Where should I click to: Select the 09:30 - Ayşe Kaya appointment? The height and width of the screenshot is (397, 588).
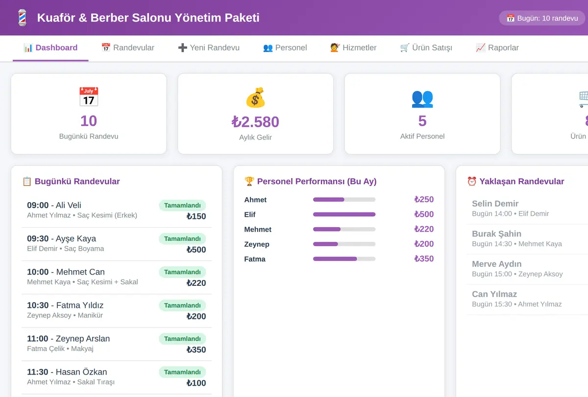(117, 244)
